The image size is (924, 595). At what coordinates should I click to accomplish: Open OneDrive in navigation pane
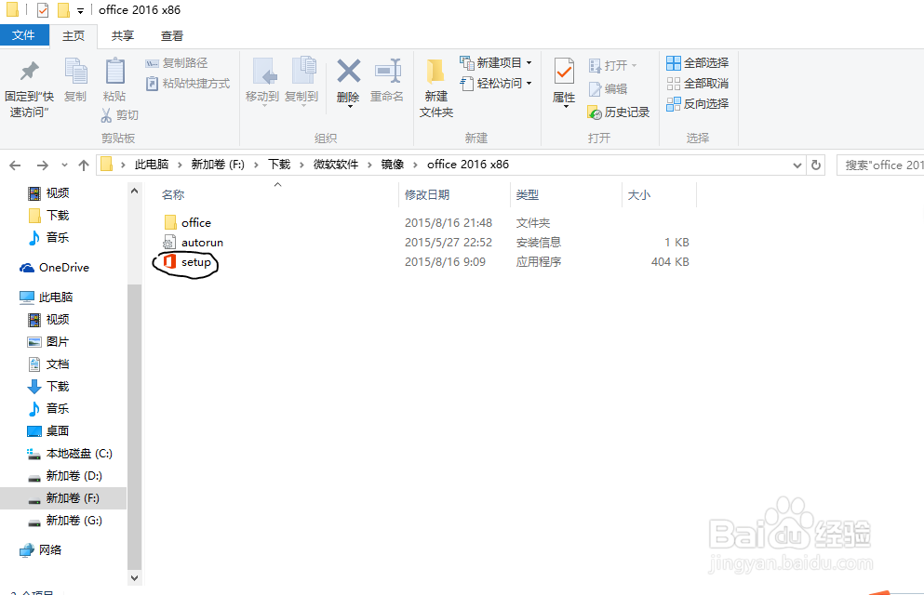point(54,268)
